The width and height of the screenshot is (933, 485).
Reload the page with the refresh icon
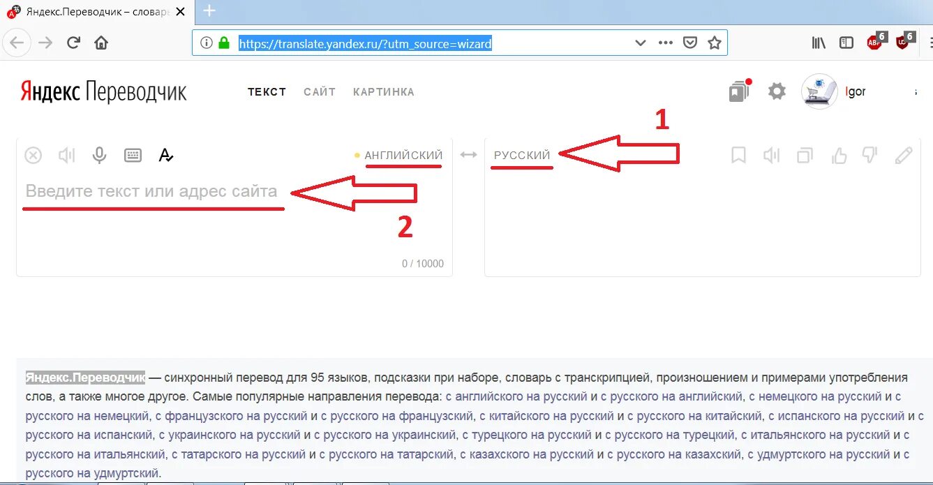73,43
